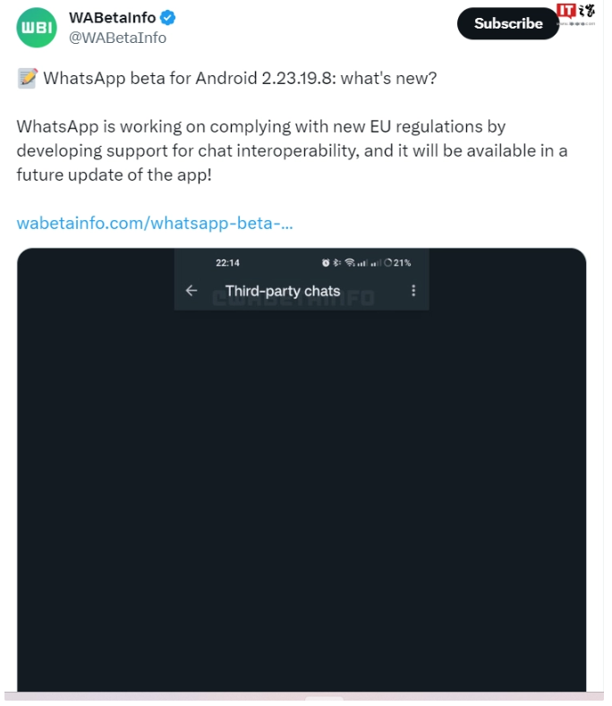Click the Third-party chats title
Screen dimensions: 612x706
(283, 291)
